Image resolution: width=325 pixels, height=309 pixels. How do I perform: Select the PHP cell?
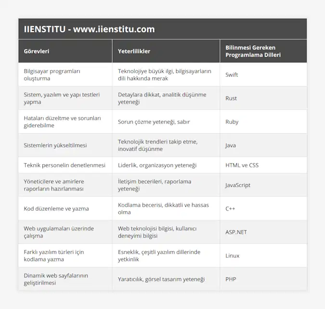(231, 279)
